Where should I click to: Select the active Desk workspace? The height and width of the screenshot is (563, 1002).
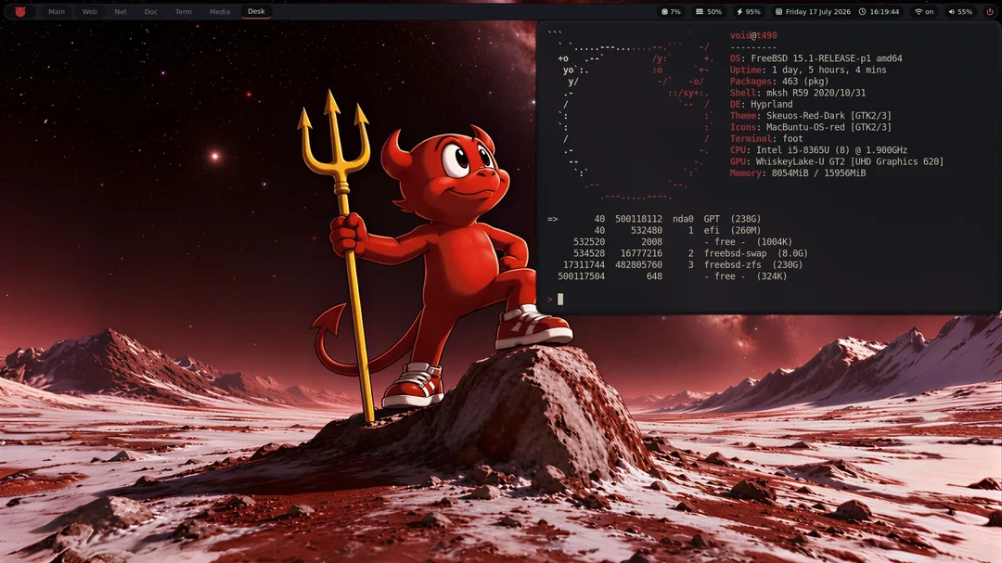(256, 11)
